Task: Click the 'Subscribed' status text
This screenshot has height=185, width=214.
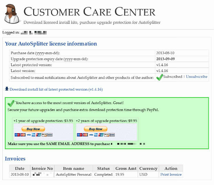Action: pyautogui.click(x=173, y=76)
